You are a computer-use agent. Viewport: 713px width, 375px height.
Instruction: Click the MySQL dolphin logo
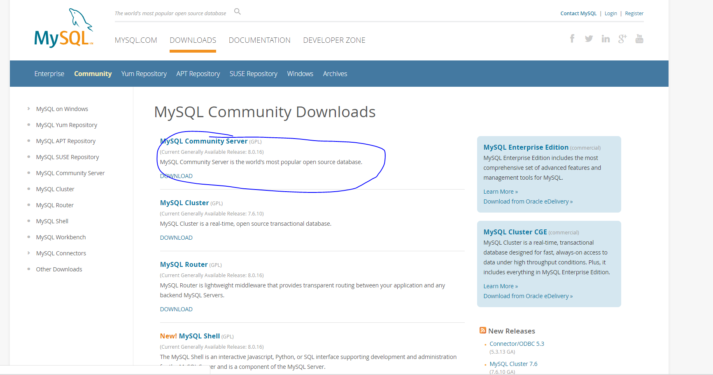point(63,27)
